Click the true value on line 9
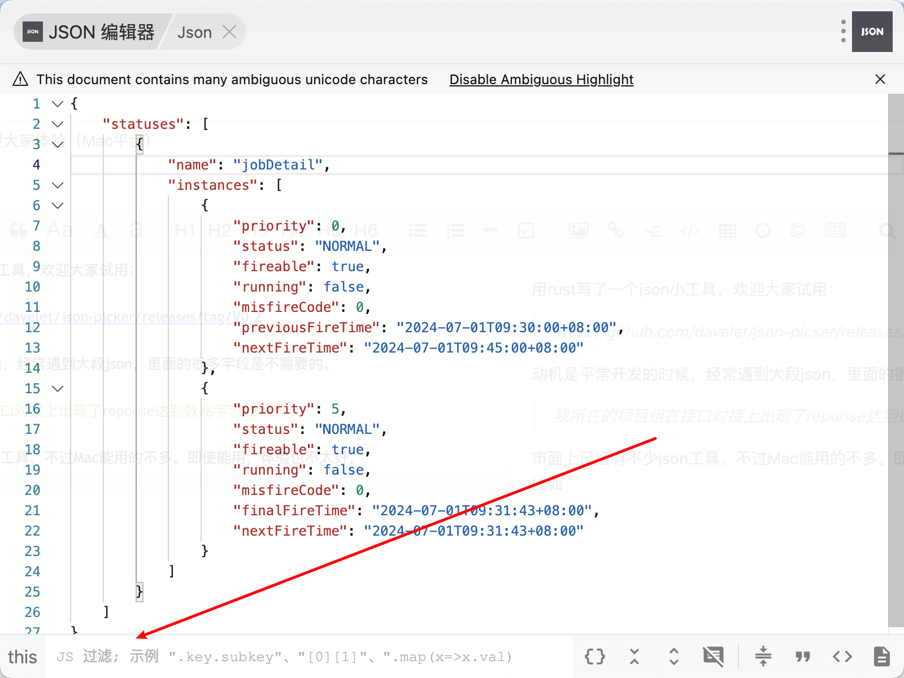The width and height of the screenshot is (904, 678). click(347, 267)
